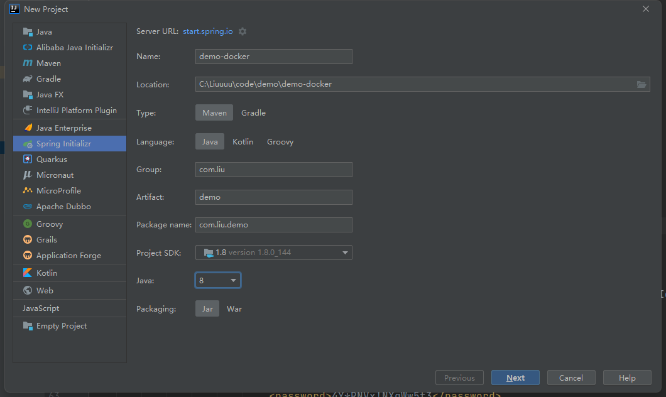Choose the Java Enterprise icon
Viewport: 666px width, 397px height.
click(x=28, y=128)
